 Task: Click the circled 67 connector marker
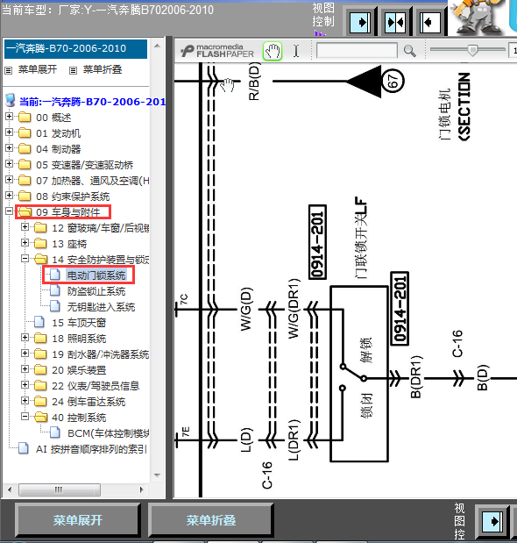[x=393, y=81]
